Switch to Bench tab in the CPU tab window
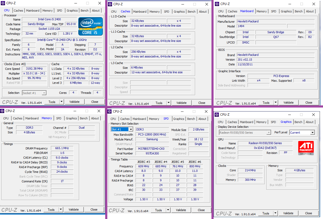Screen dimensions: 323x219 [x=85, y=11]
